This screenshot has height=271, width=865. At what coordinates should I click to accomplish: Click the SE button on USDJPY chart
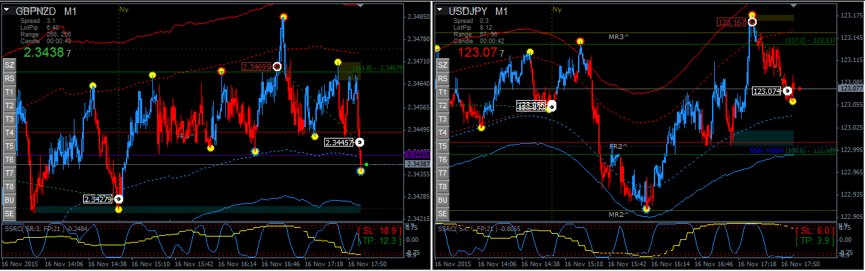coord(443,214)
